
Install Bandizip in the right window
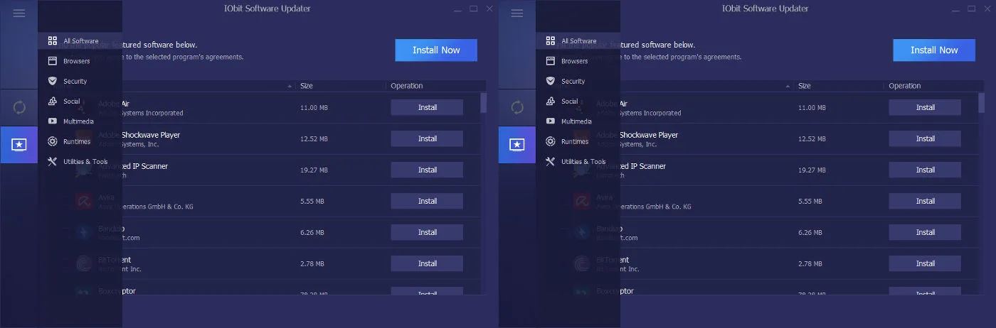tap(925, 232)
